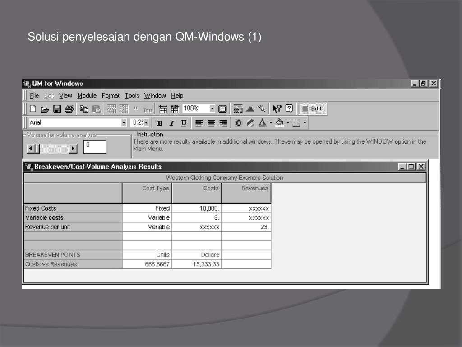Click left arrow of volume scrollbar

click(30, 148)
